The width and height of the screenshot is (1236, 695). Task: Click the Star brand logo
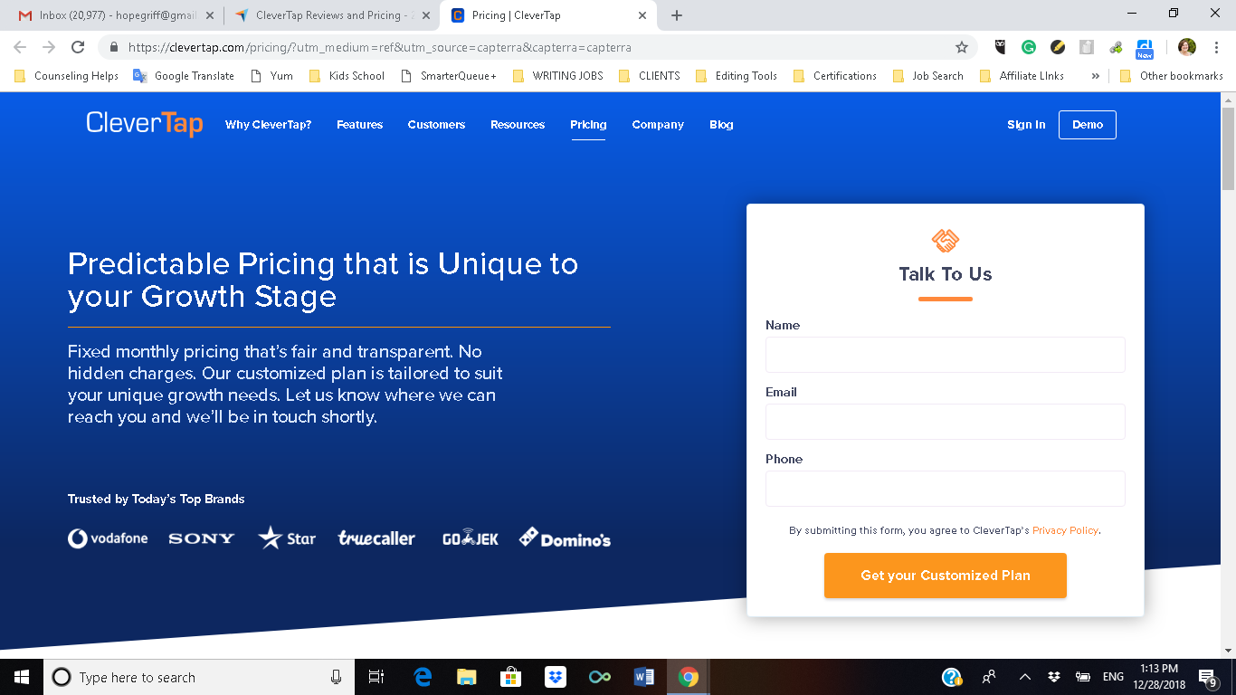[287, 538]
